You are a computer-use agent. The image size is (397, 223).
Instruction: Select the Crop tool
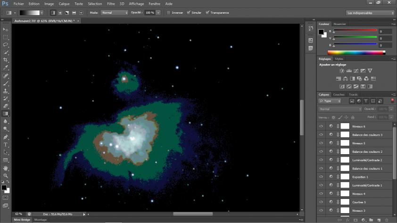5,60
